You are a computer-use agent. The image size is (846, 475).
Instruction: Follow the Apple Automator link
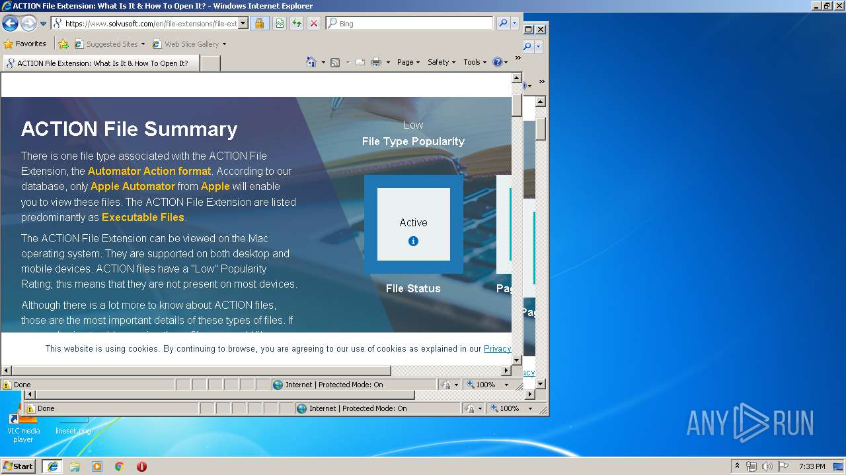[x=133, y=186]
